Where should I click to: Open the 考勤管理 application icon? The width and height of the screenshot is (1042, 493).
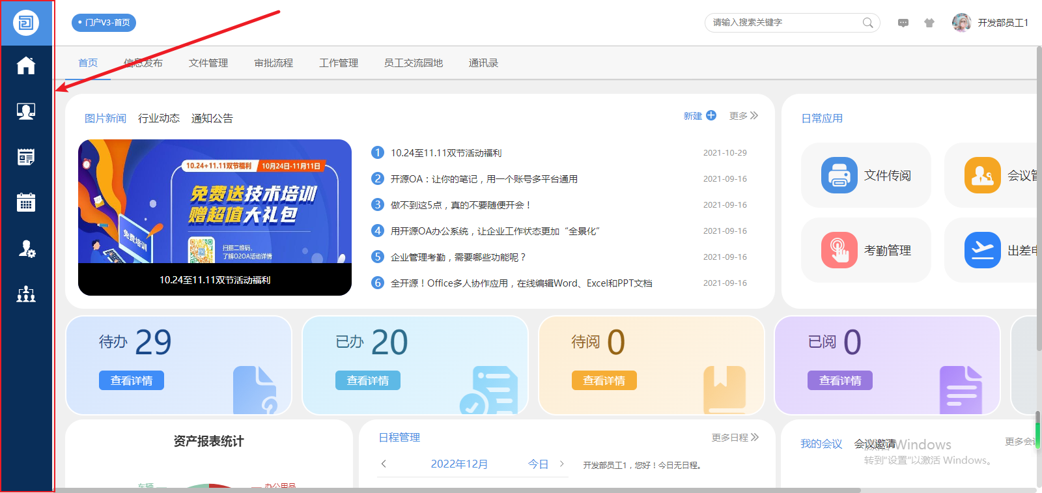(839, 250)
